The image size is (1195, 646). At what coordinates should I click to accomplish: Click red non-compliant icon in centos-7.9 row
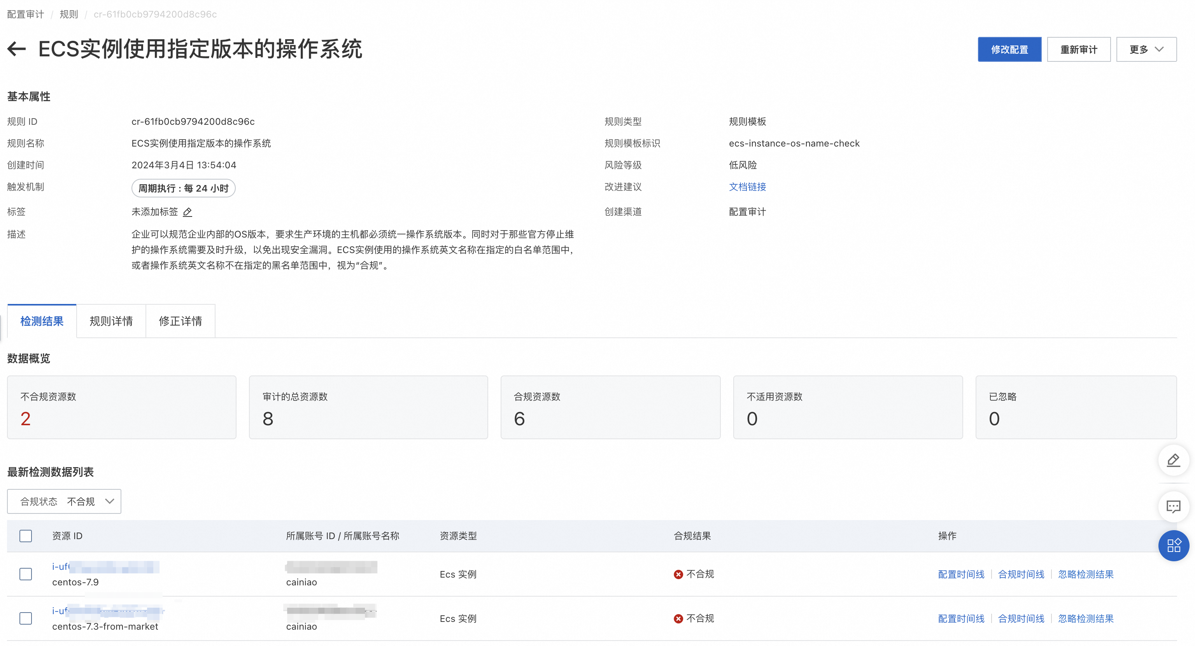678,574
